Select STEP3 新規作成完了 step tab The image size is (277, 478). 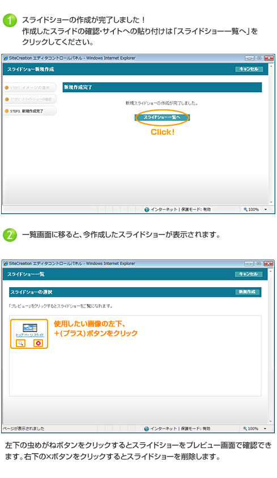(29, 111)
